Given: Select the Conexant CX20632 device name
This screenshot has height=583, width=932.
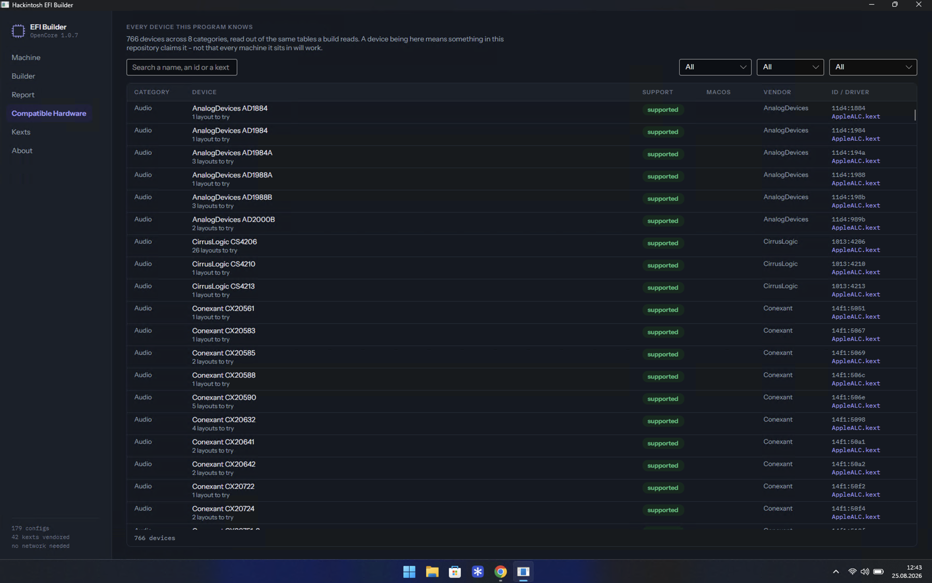Looking at the screenshot, I should tap(224, 420).
